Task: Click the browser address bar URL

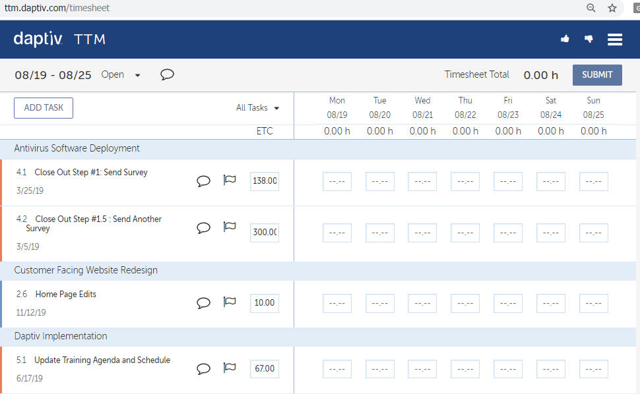Action: point(57,8)
